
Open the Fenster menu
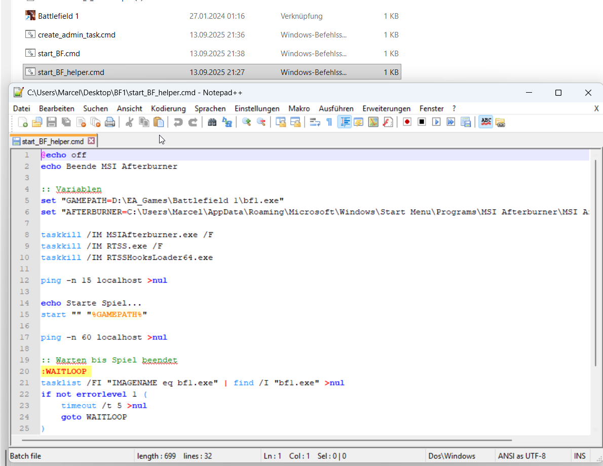(432, 108)
